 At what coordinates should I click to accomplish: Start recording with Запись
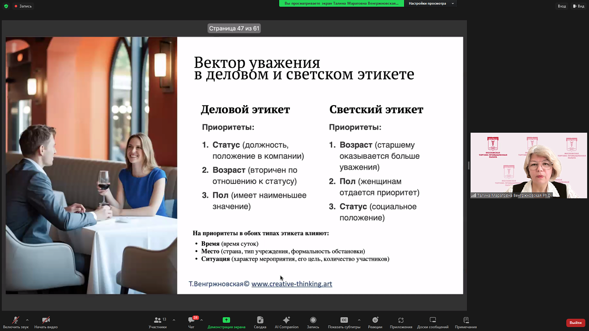(313, 322)
